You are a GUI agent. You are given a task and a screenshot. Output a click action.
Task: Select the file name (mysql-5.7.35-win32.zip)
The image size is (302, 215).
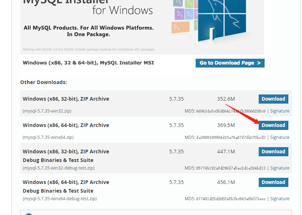[47, 111]
